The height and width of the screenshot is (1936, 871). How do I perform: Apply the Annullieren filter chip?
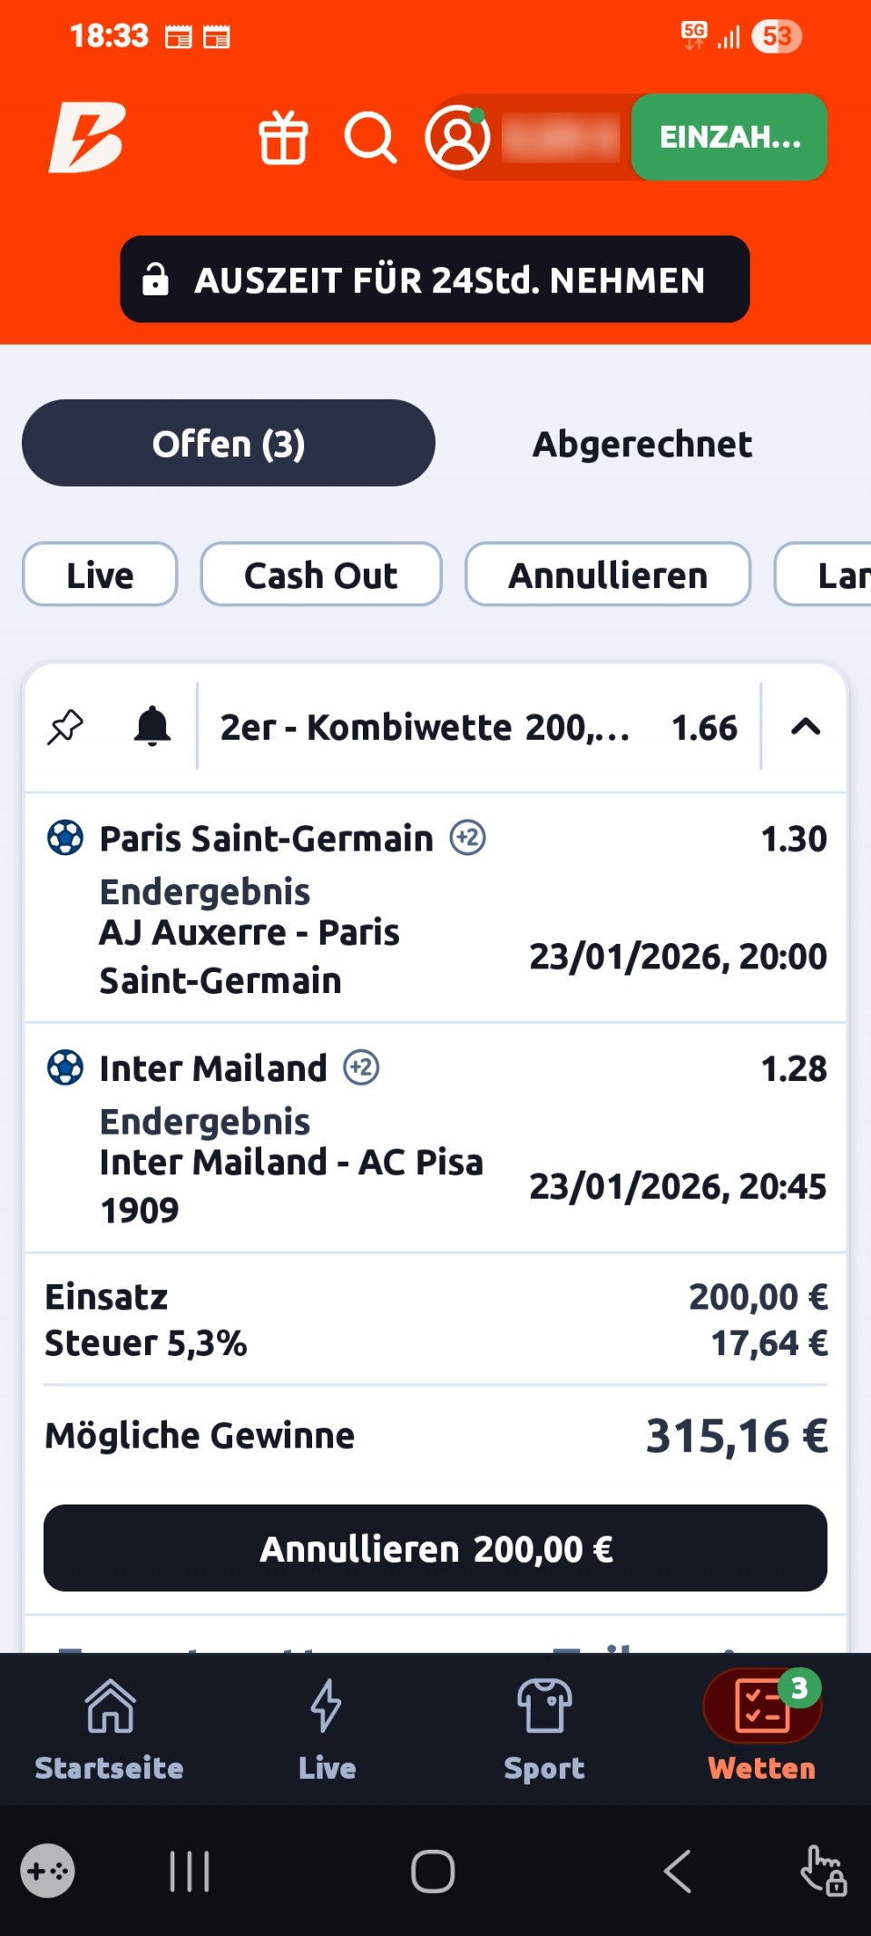[x=607, y=575]
